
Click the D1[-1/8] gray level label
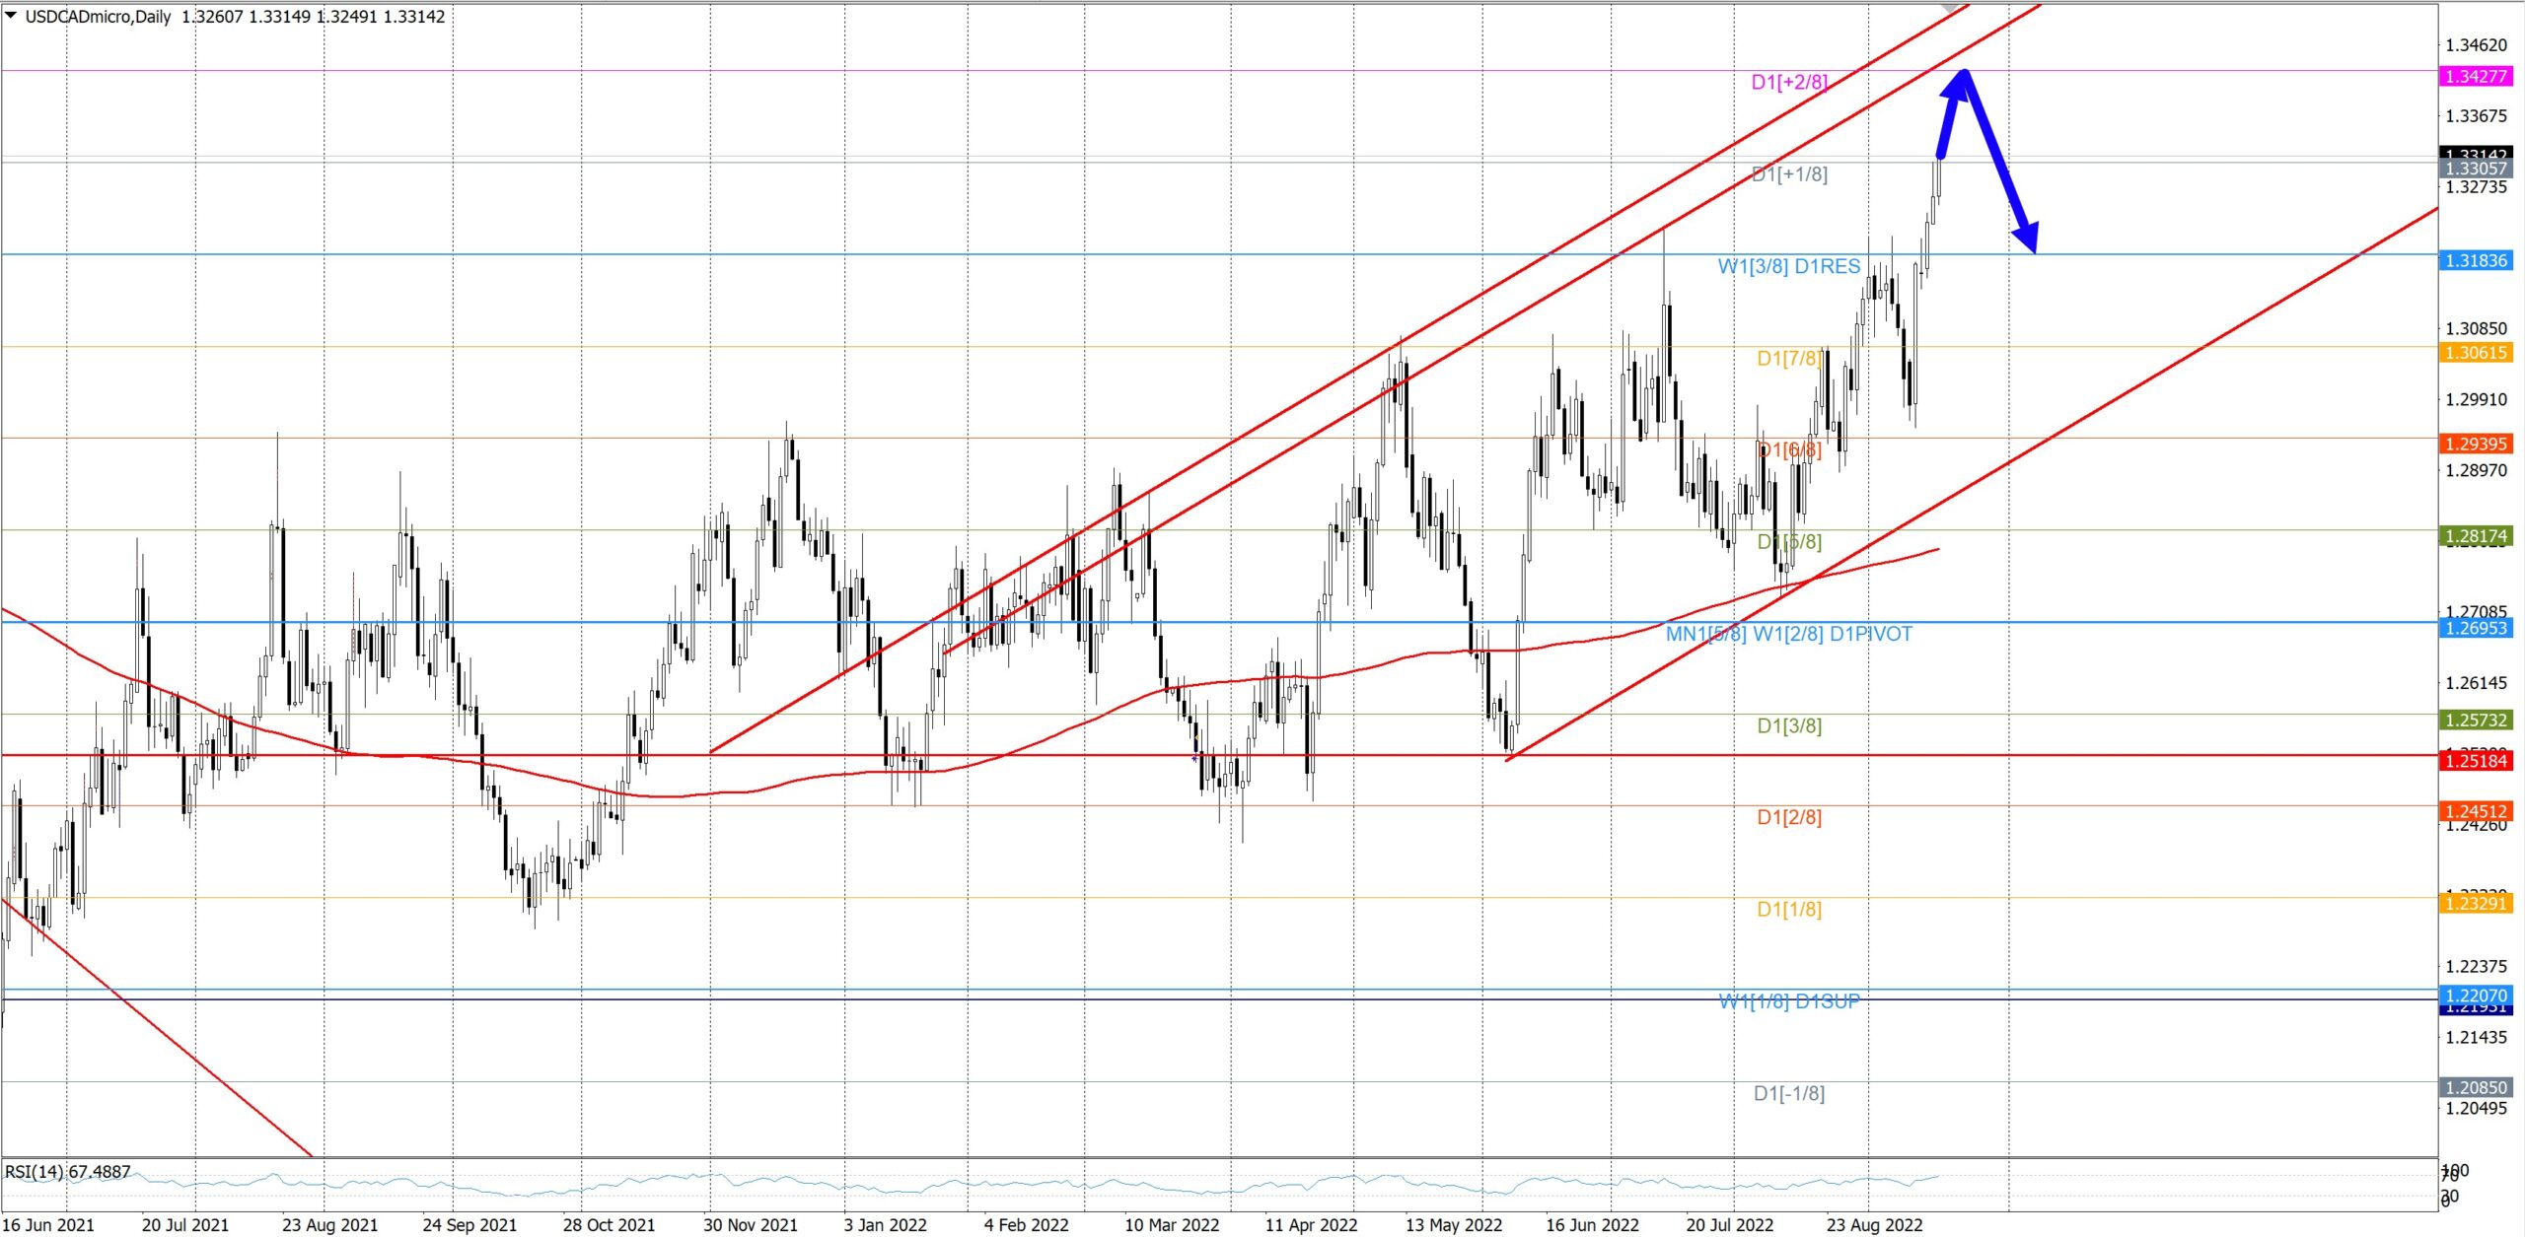click(x=1788, y=1093)
